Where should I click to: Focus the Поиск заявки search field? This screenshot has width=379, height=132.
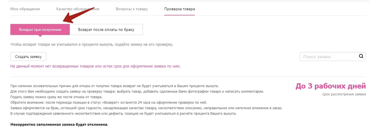[328, 57]
